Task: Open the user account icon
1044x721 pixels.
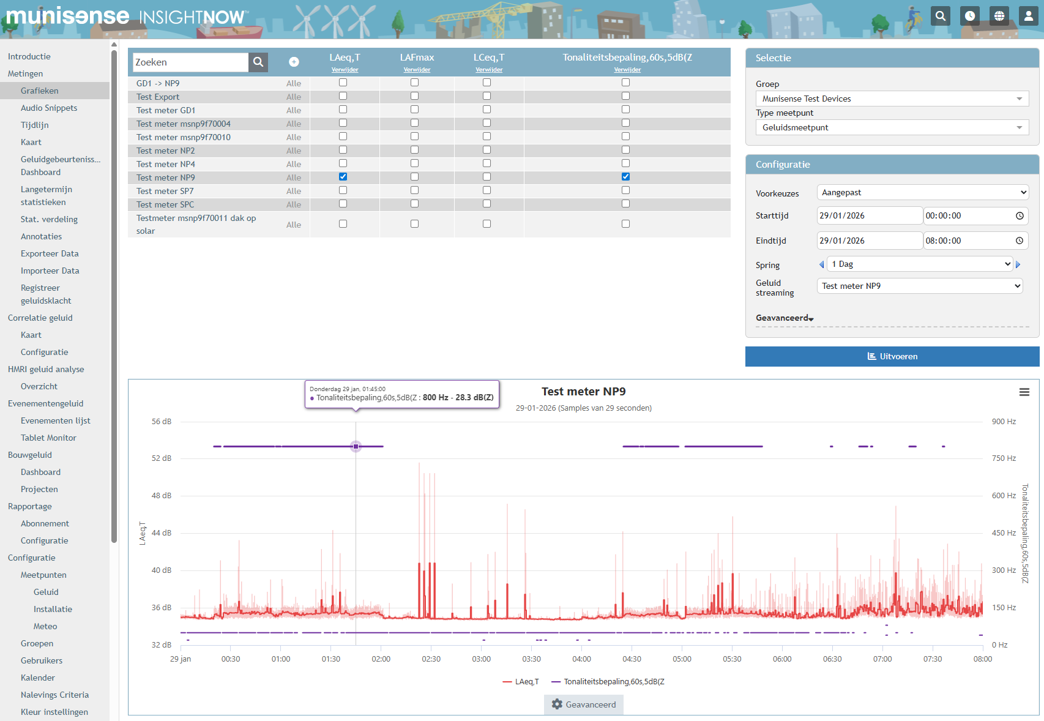Action: tap(1029, 16)
